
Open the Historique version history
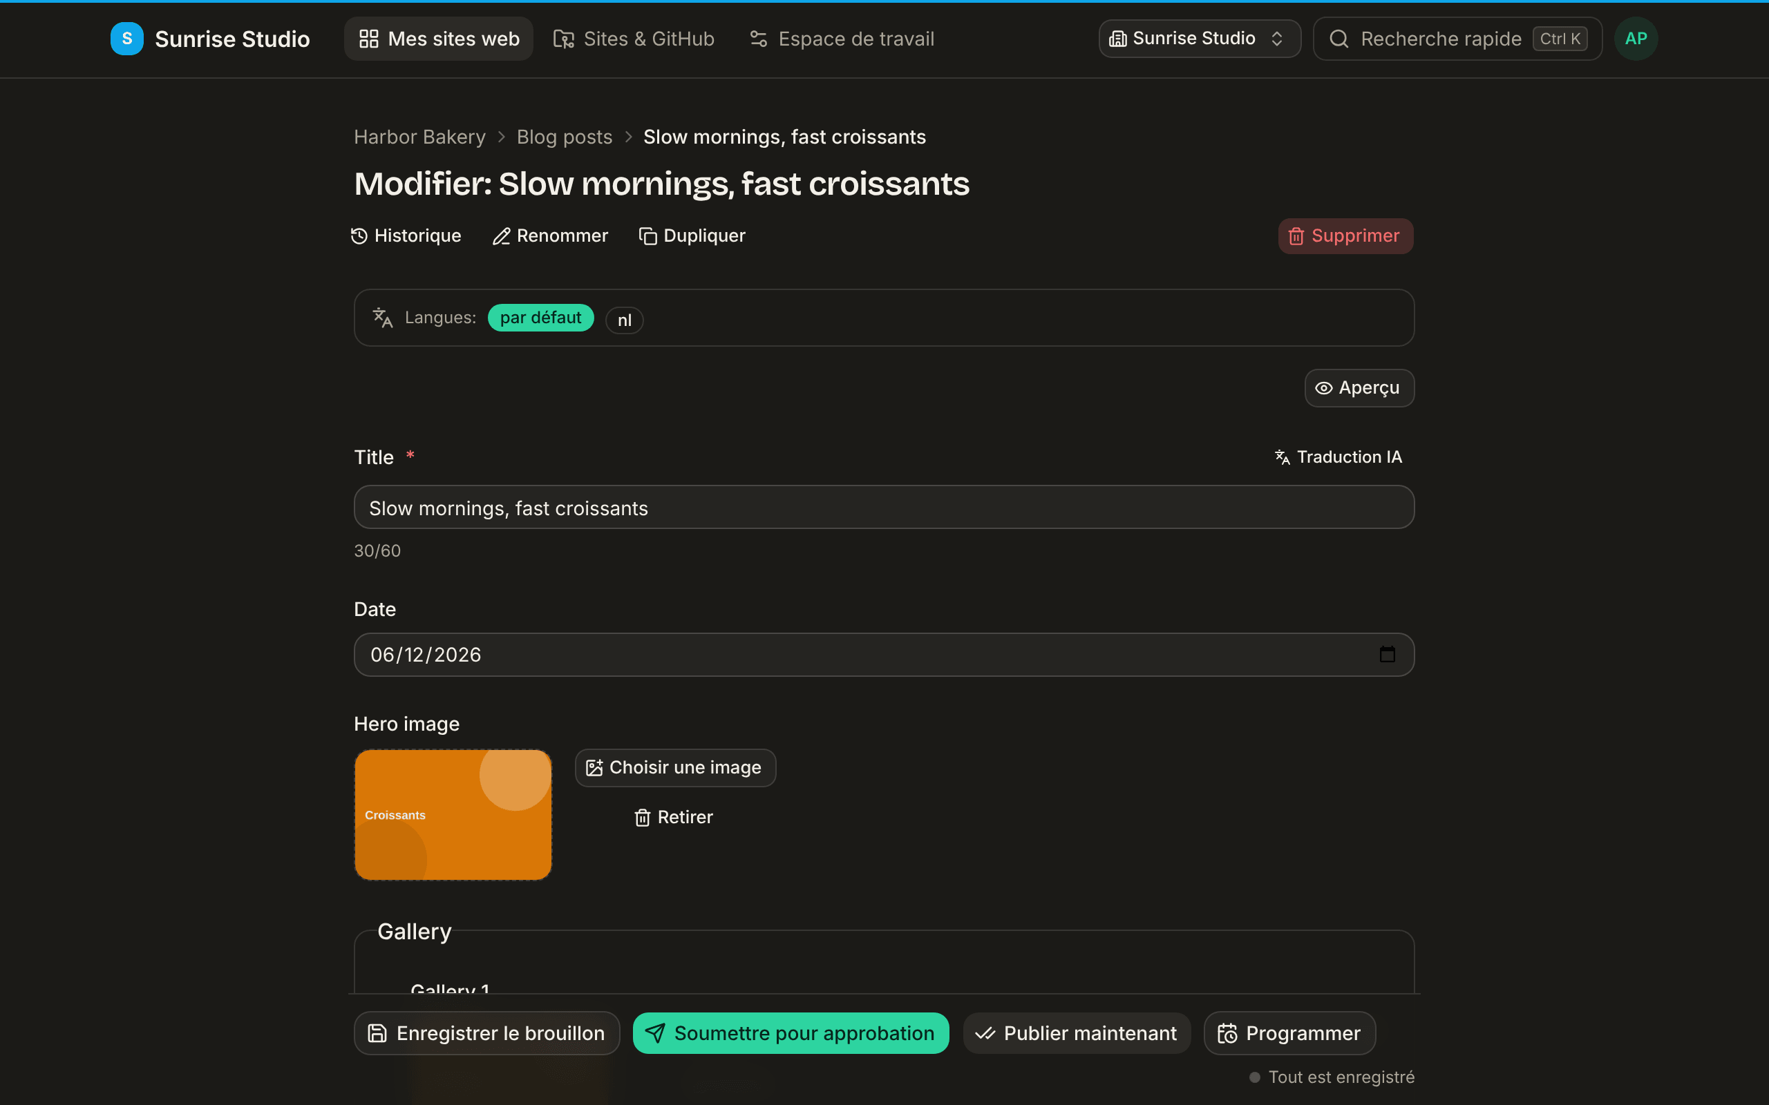click(406, 236)
